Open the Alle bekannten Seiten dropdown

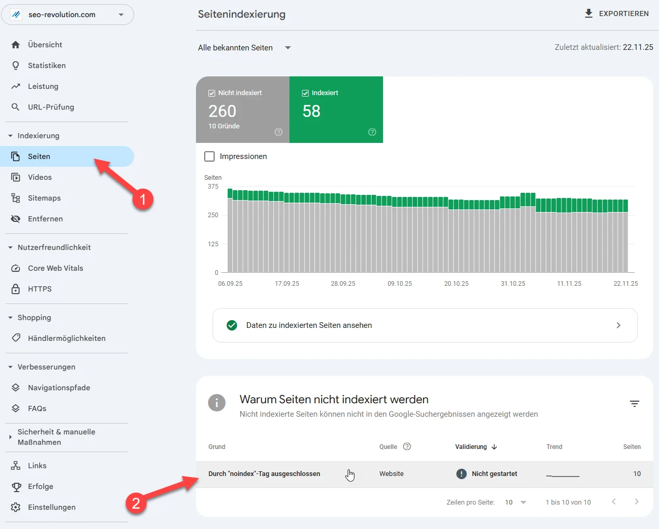(244, 48)
